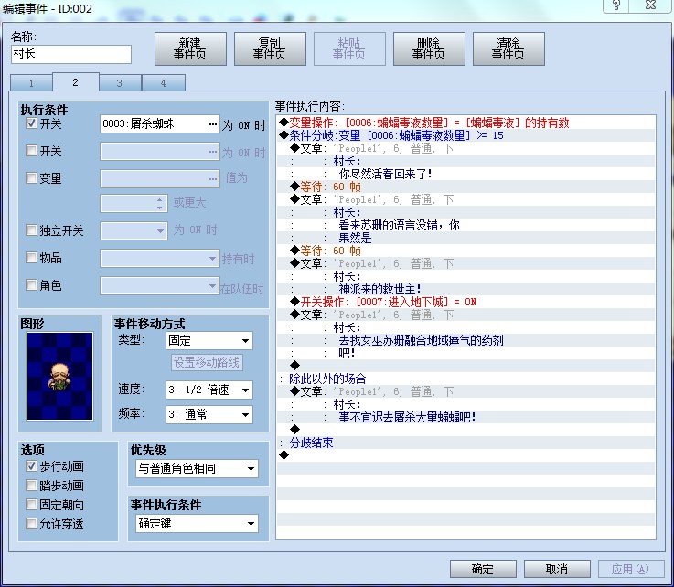Enable the 角色 condition checkbox
The width and height of the screenshot is (674, 587).
[31, 284]
